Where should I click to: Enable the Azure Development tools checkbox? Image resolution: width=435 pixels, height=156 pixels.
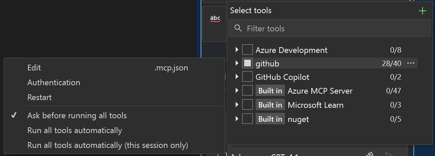point(248,50)
